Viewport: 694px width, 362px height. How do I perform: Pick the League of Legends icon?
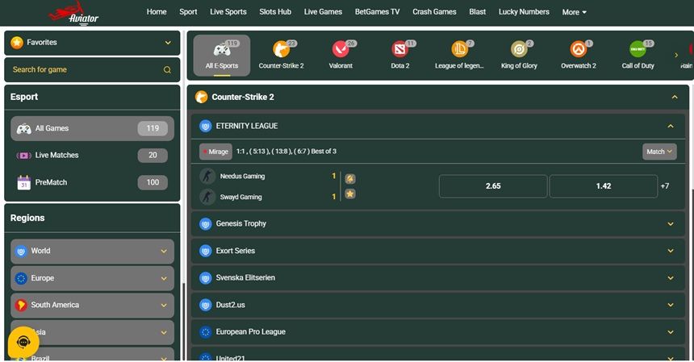[459, 50]
